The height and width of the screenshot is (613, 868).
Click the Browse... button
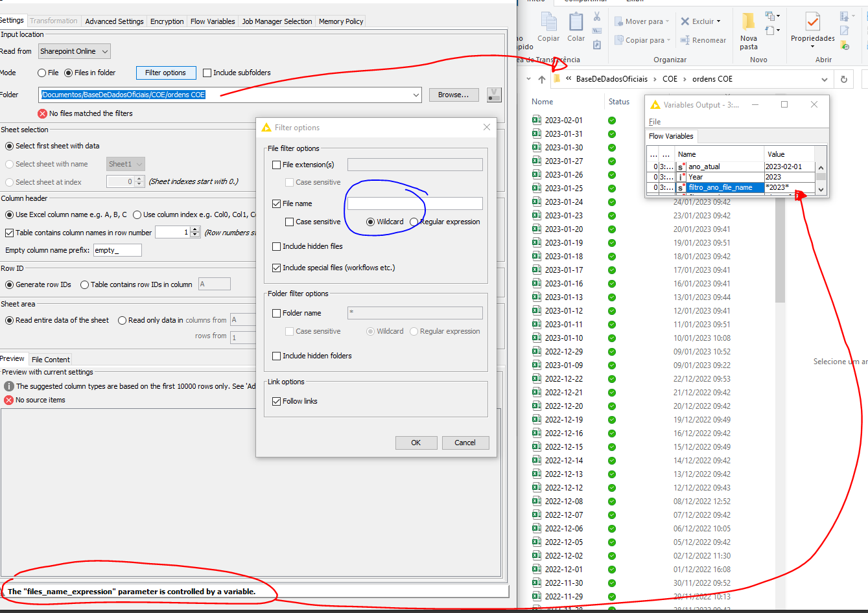(x=453, y=95)
